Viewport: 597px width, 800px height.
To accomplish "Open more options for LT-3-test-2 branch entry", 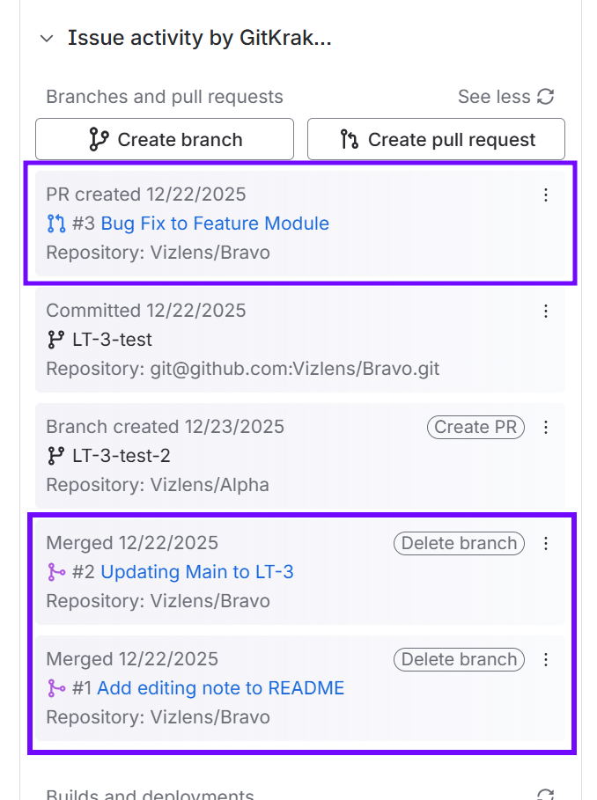I will point(546,427).
